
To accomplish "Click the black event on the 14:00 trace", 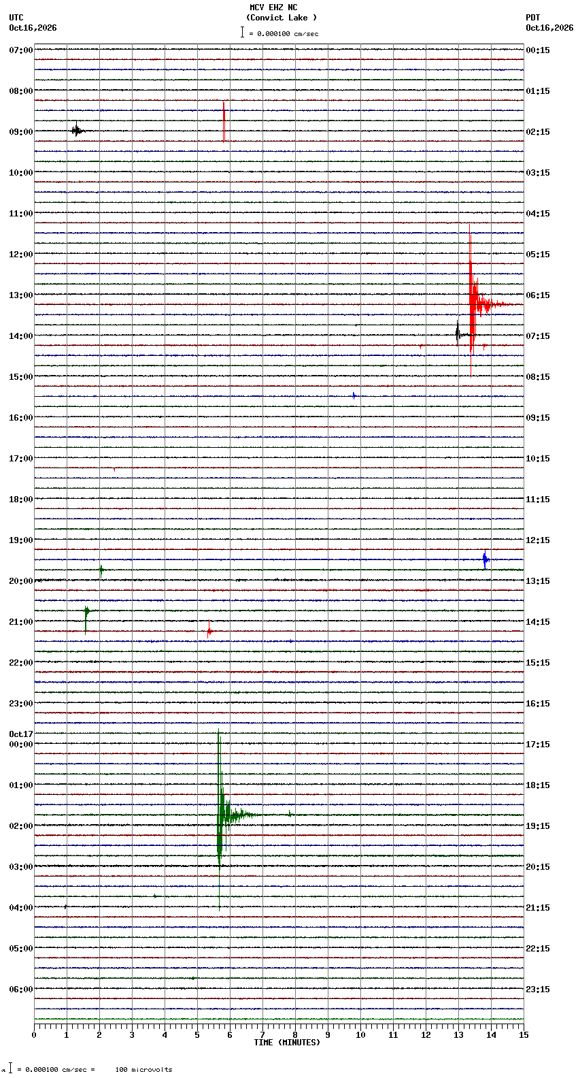I will (459, 333).
